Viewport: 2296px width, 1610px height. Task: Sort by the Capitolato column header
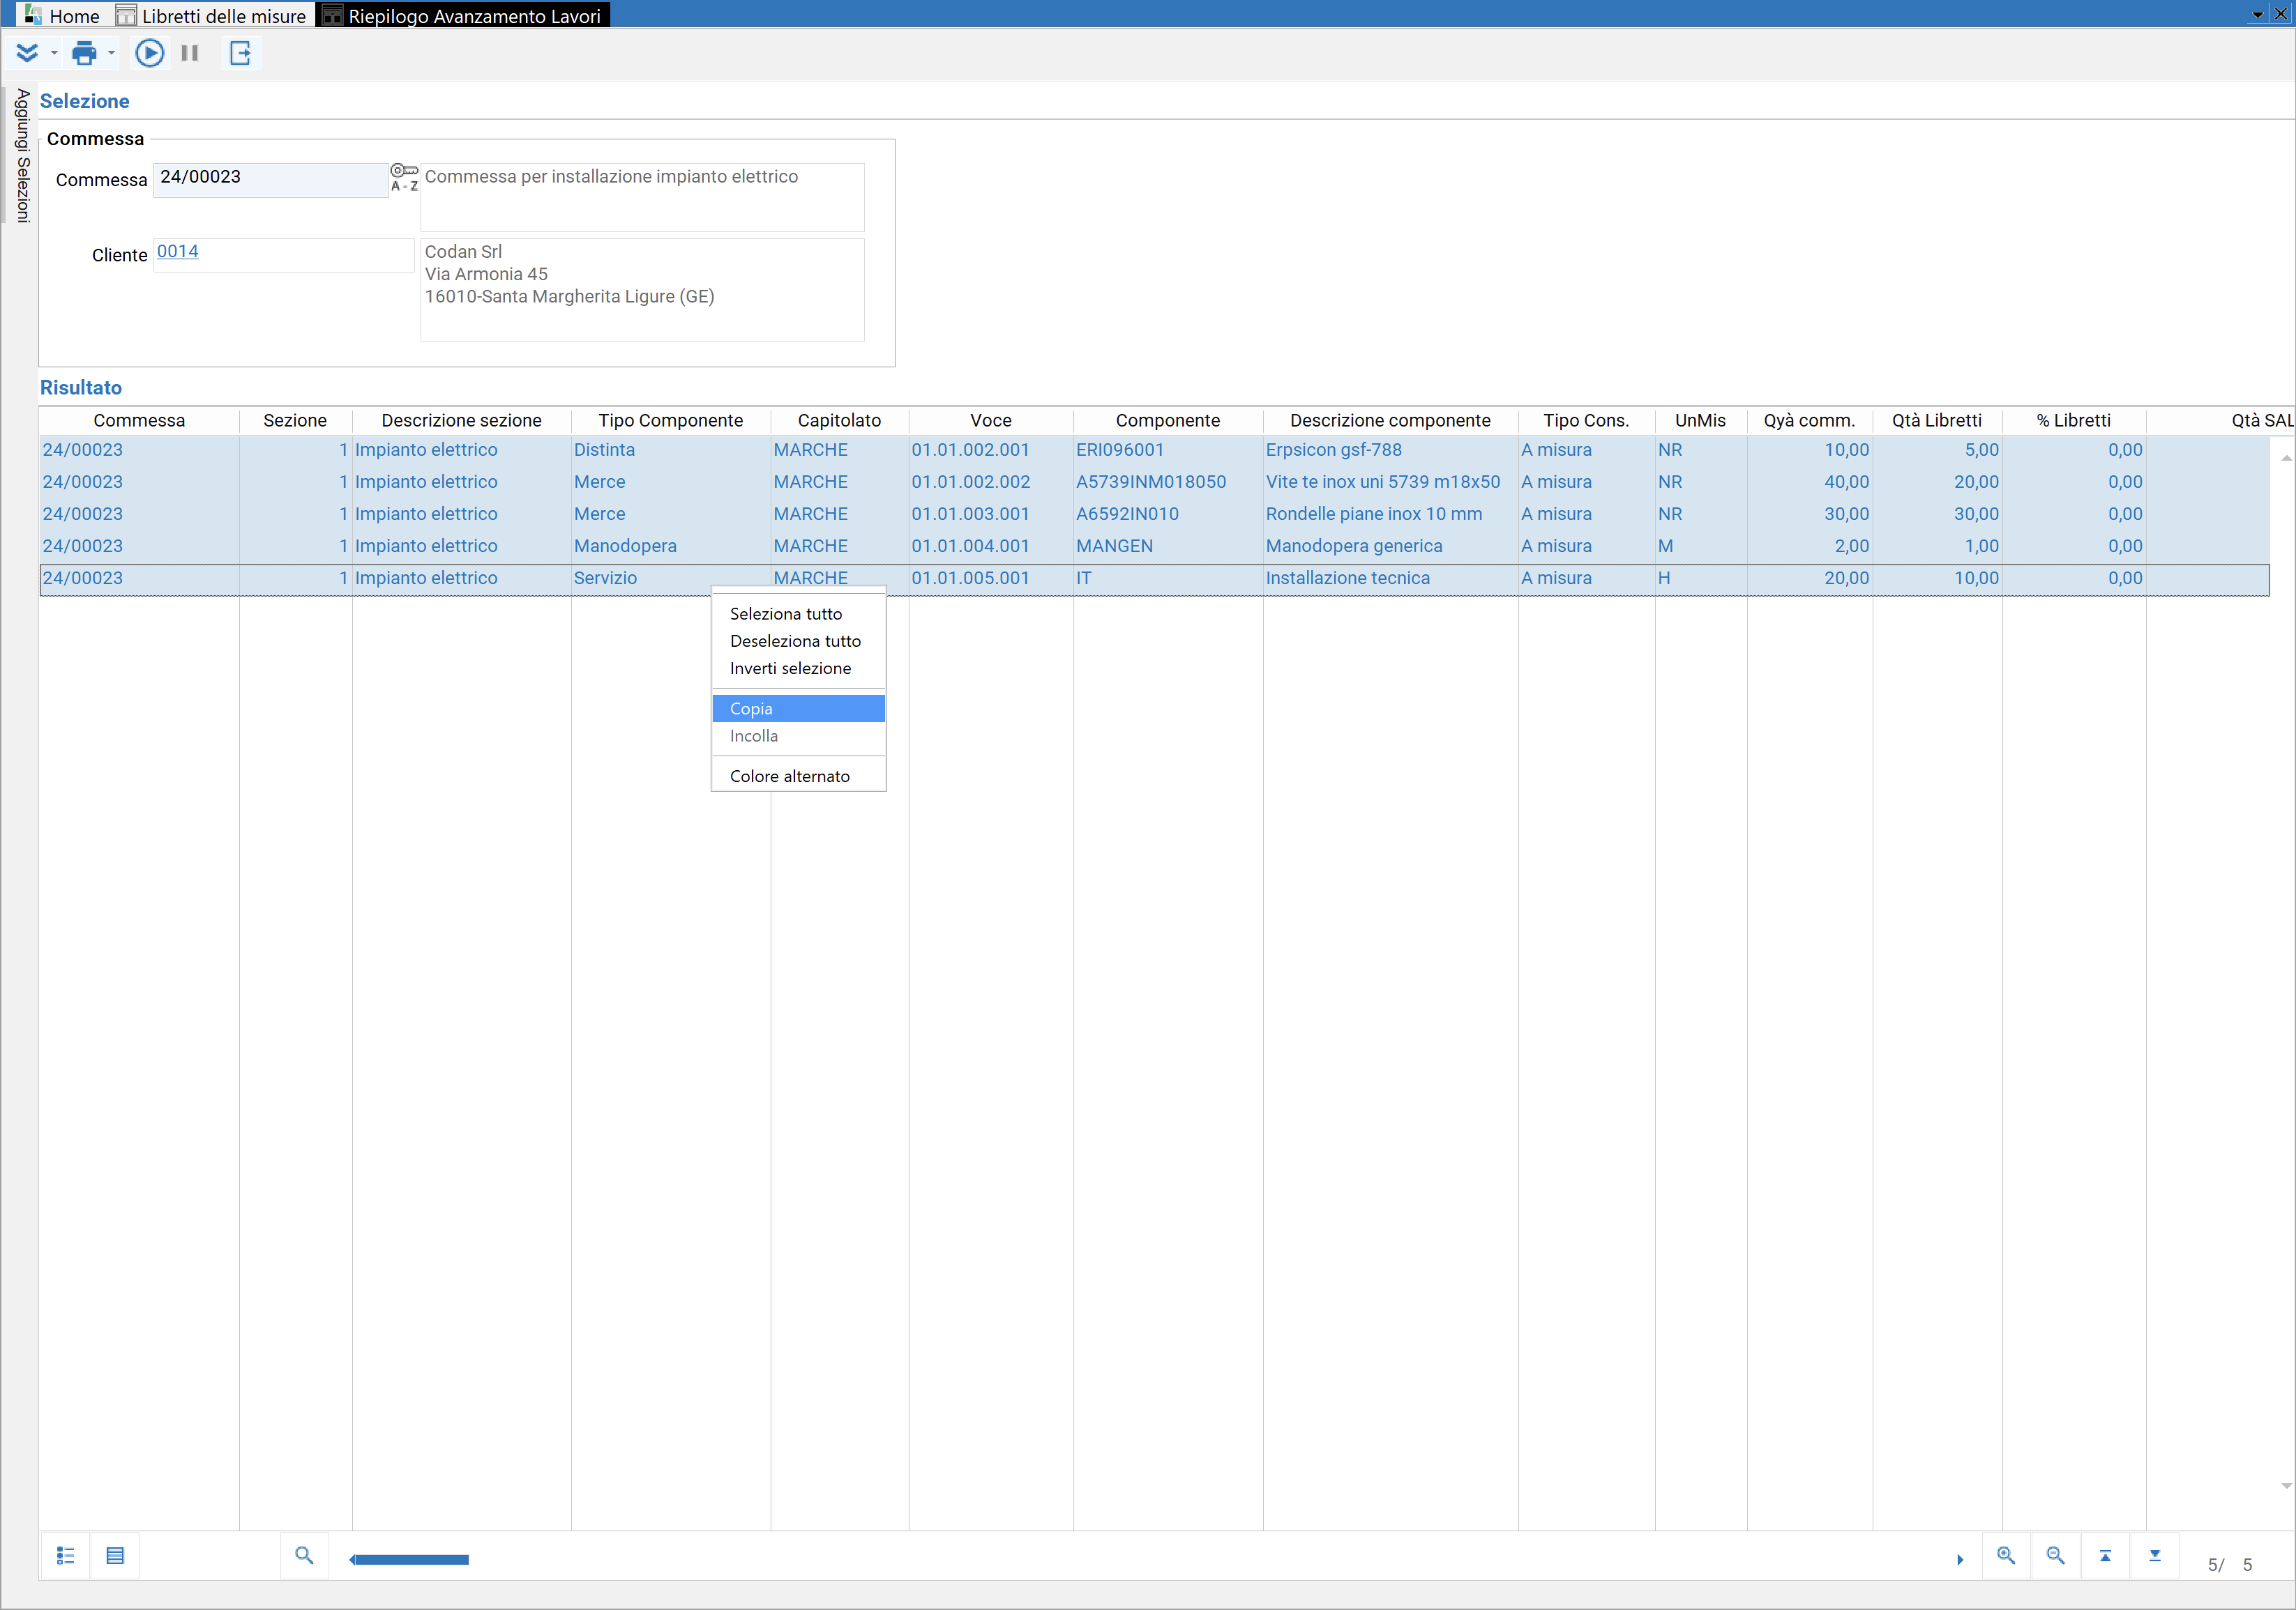click(840, 421)
